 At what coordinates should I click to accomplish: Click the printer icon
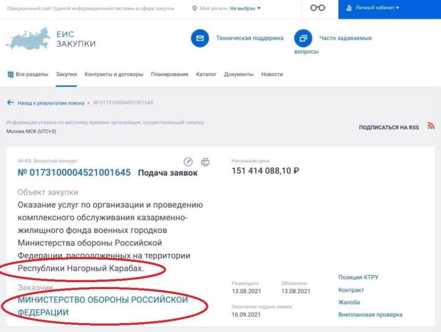tap(206, 162)
